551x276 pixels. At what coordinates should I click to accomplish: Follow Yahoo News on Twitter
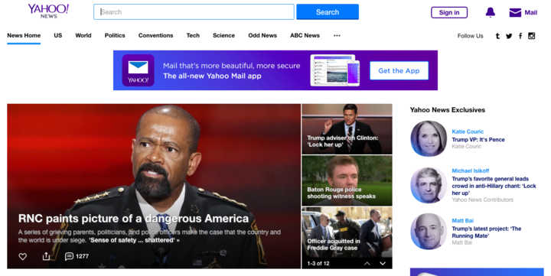(509, 36)
